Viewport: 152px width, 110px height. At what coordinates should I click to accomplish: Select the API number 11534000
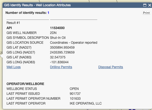pyautogui.click(x=57, y=28)
